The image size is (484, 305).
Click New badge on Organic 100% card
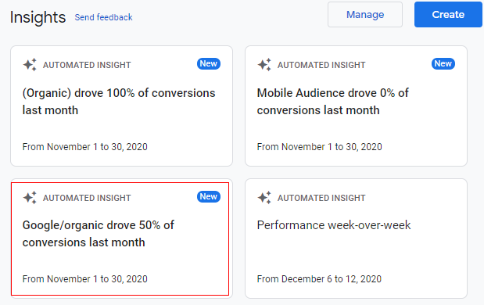[209, 63]
